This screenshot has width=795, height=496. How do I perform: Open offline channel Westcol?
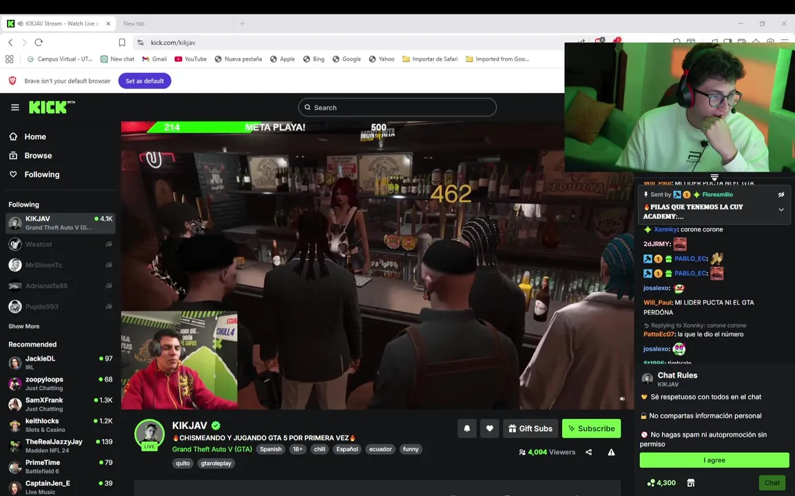[x=61, y=244]
